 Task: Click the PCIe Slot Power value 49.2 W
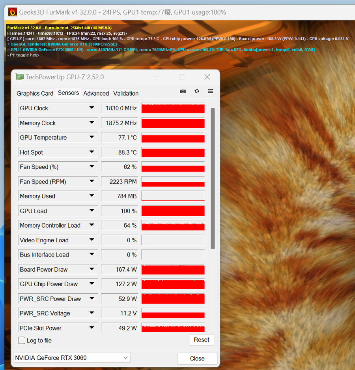click(120, 328)
